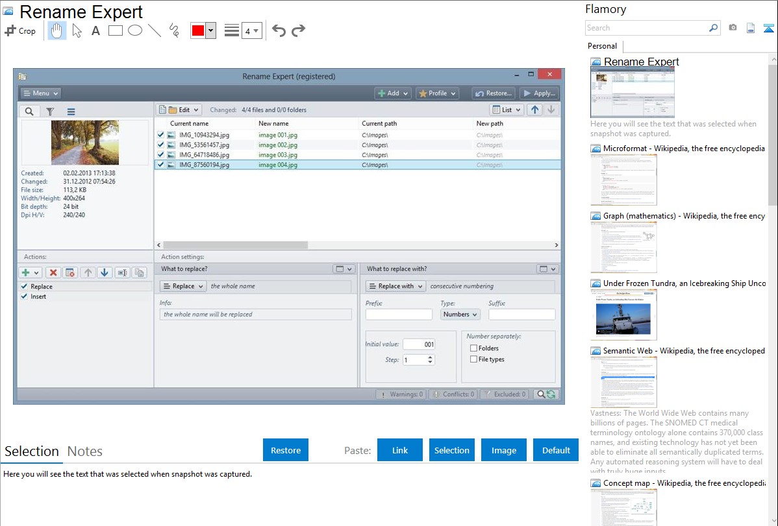This screenshot has width=778, height=526.
Task: Click the Apply button in Rename Expert
Action: click(539, 93)
